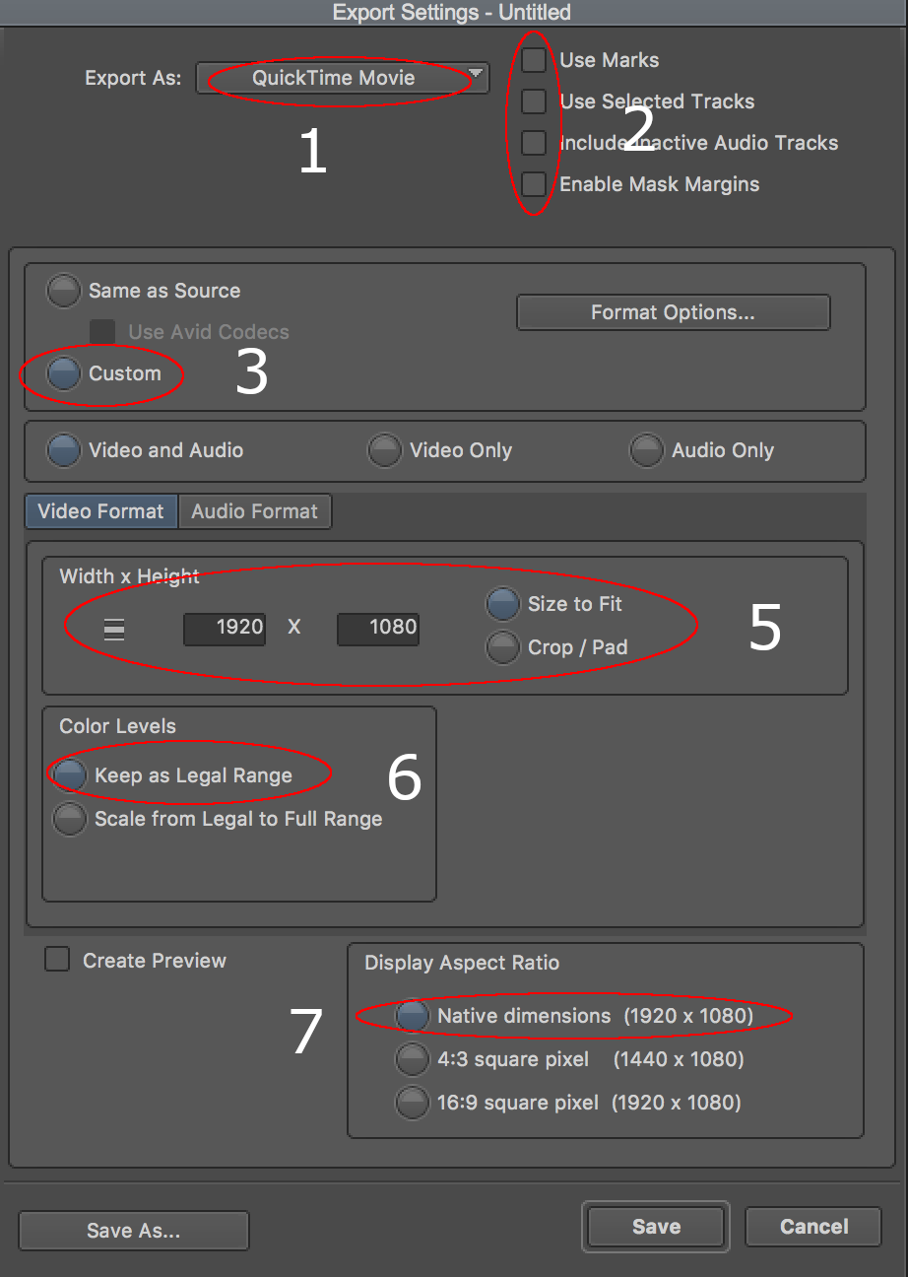Switch to the Audio Format tab
Viewport: 908px width, 1277px height.
254,511
